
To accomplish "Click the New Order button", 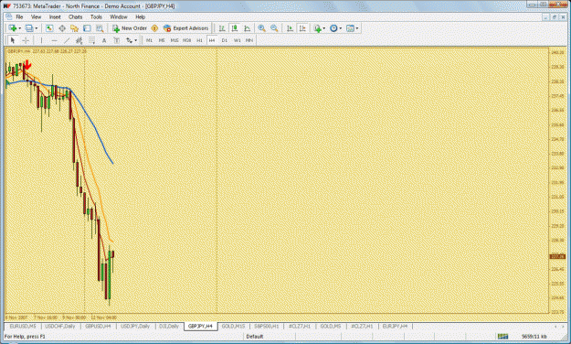I will point(130,28).
